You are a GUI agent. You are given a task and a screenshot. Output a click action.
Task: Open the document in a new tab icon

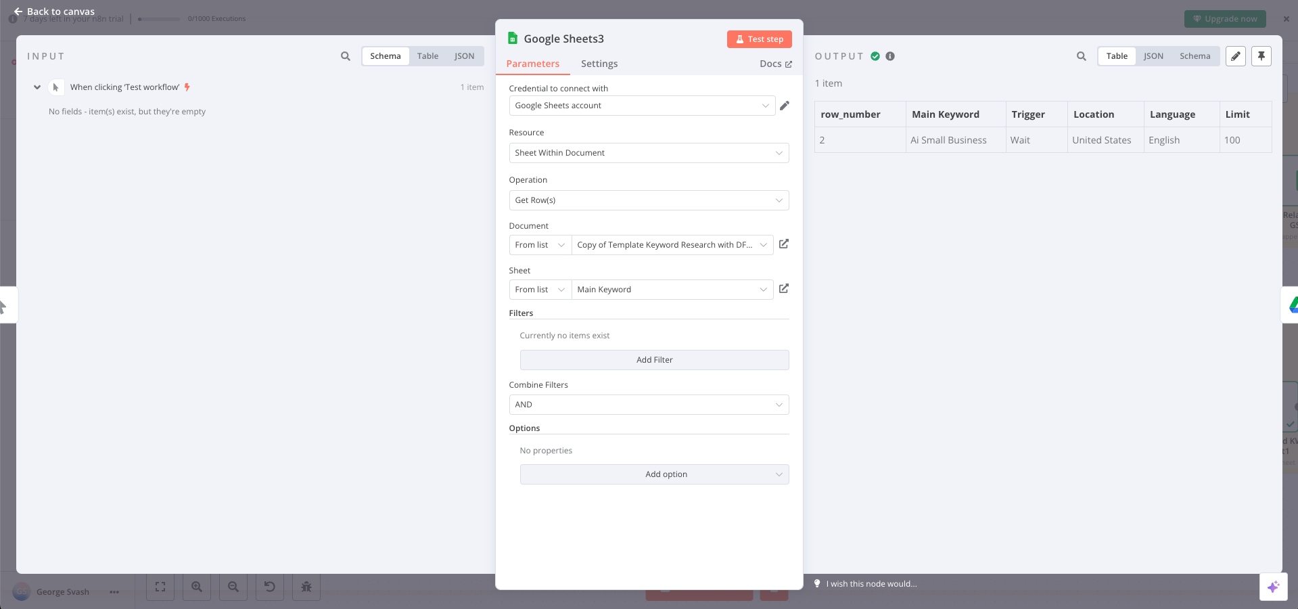[x=784, y=244]
